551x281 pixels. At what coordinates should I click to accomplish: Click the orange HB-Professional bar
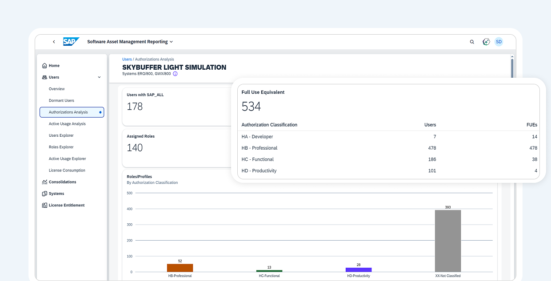(180, 268)
